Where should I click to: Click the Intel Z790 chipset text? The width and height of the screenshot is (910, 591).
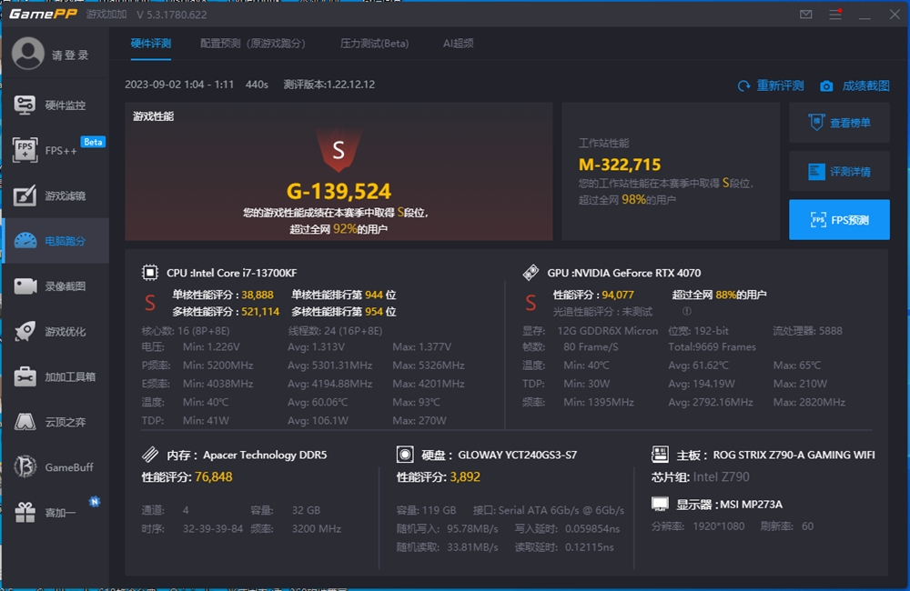click(x=721, y=476)
